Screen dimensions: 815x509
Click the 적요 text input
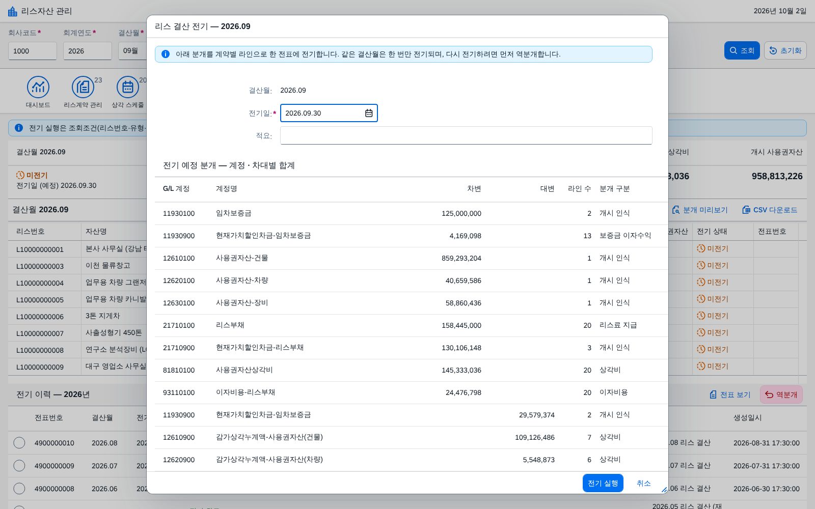click(x=466, y=135)
